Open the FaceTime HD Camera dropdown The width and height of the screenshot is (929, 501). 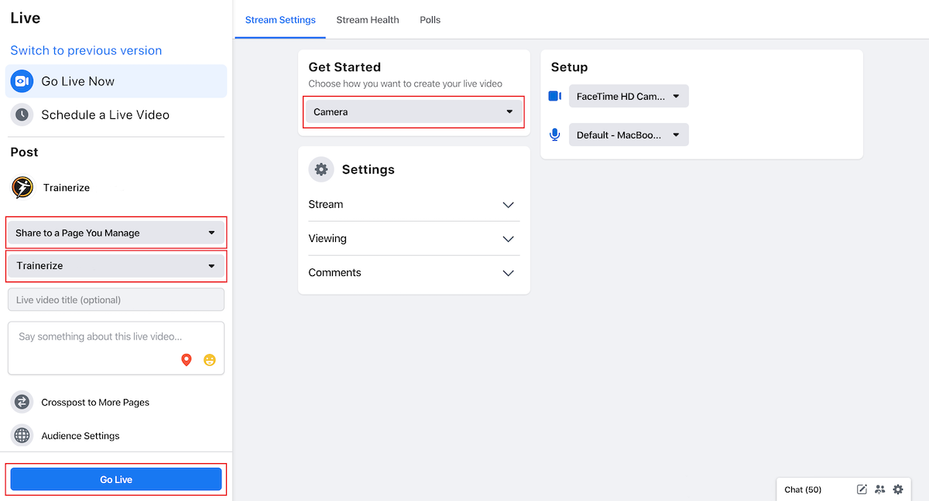pos(629,97)
